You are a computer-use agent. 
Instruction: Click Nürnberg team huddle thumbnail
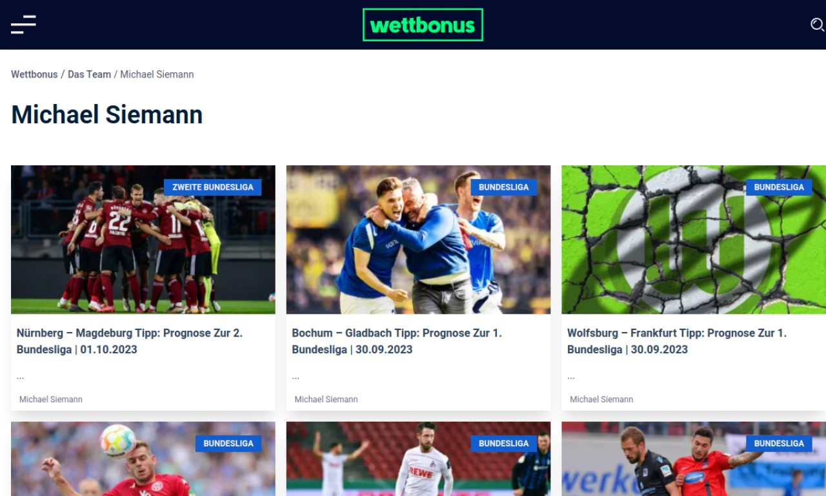coord(143,240)
